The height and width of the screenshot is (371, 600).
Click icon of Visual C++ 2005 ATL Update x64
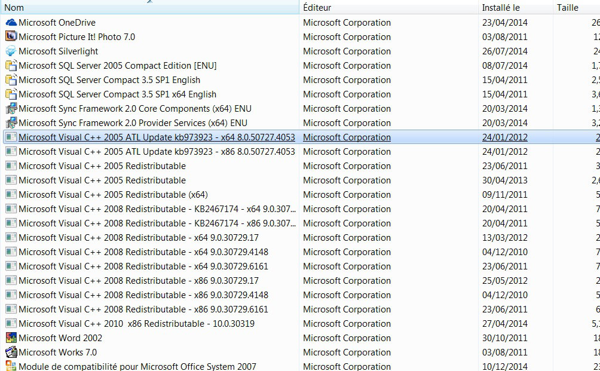coord(11,137)
